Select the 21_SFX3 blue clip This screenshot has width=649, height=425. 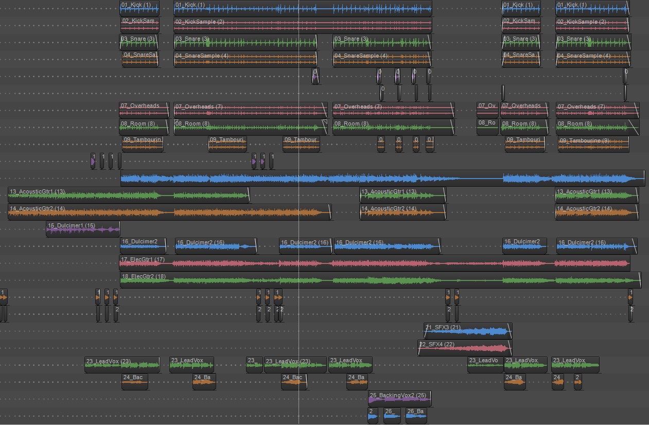coord(467,331)
